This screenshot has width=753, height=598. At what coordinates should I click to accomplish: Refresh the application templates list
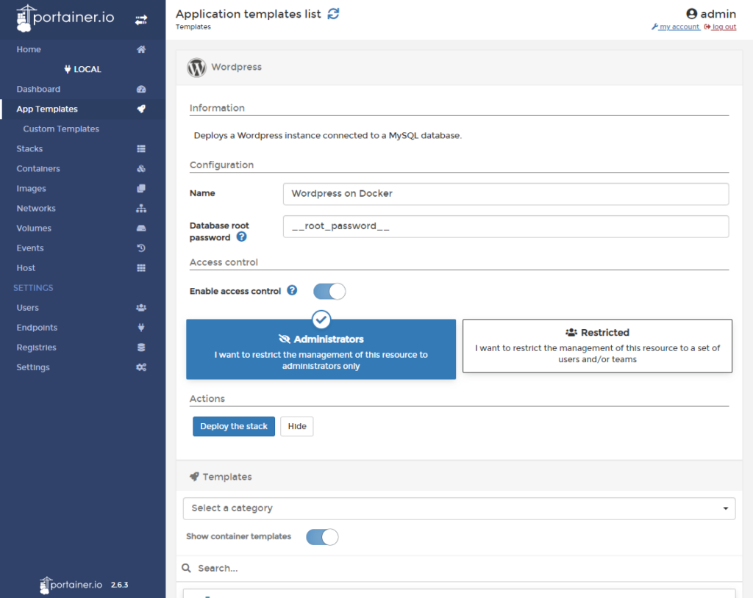tap(333, 14)
